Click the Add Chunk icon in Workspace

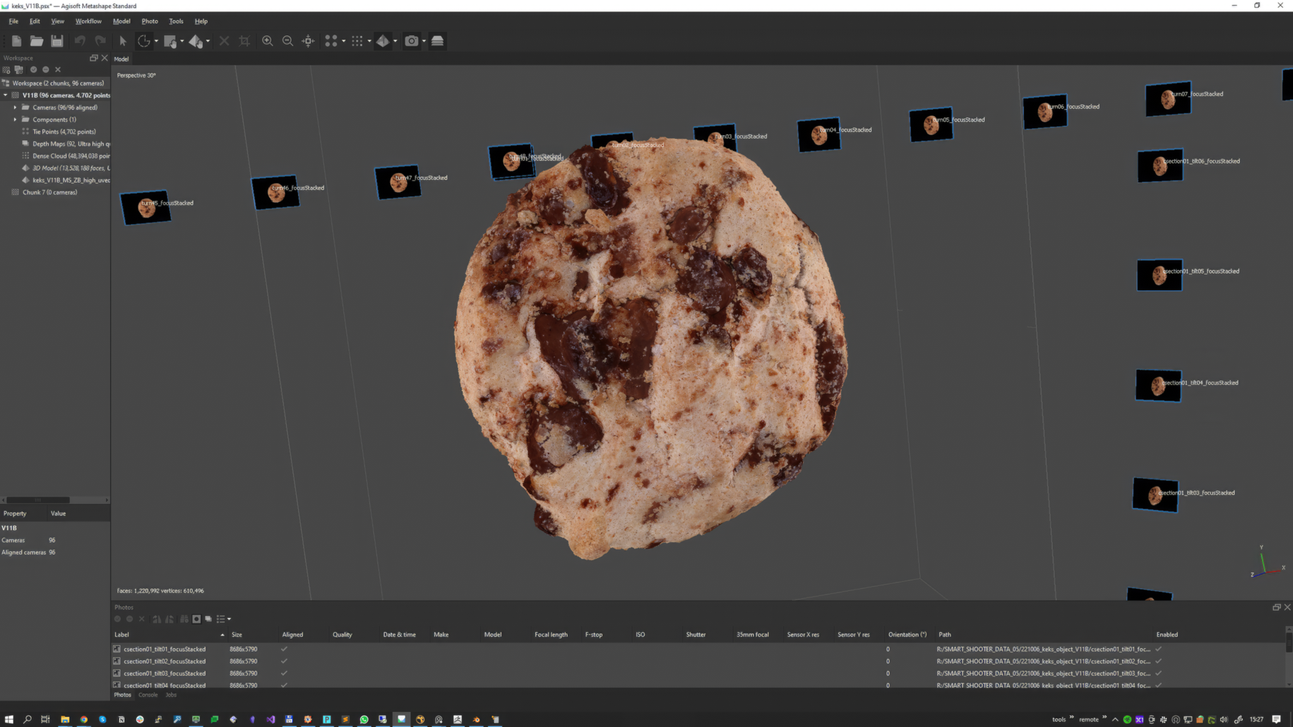(x=6, y=69)
